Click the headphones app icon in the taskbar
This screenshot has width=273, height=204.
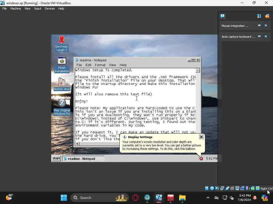[x=147, y=198]
